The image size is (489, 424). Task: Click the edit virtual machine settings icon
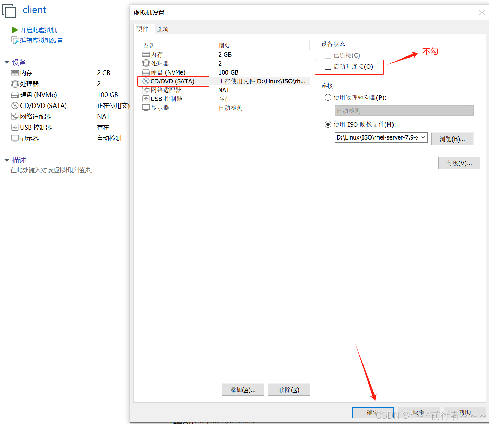[x=15, y=40]
